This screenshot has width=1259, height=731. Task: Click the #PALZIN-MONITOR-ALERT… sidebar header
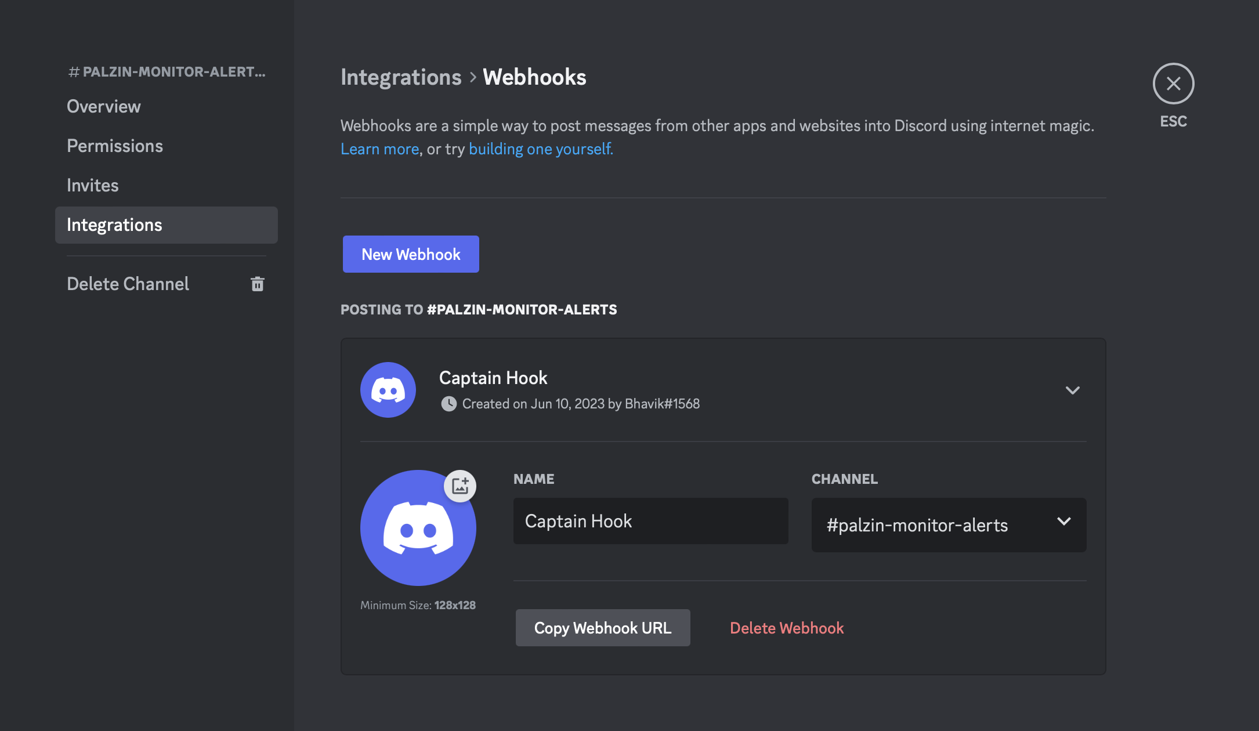167,71
